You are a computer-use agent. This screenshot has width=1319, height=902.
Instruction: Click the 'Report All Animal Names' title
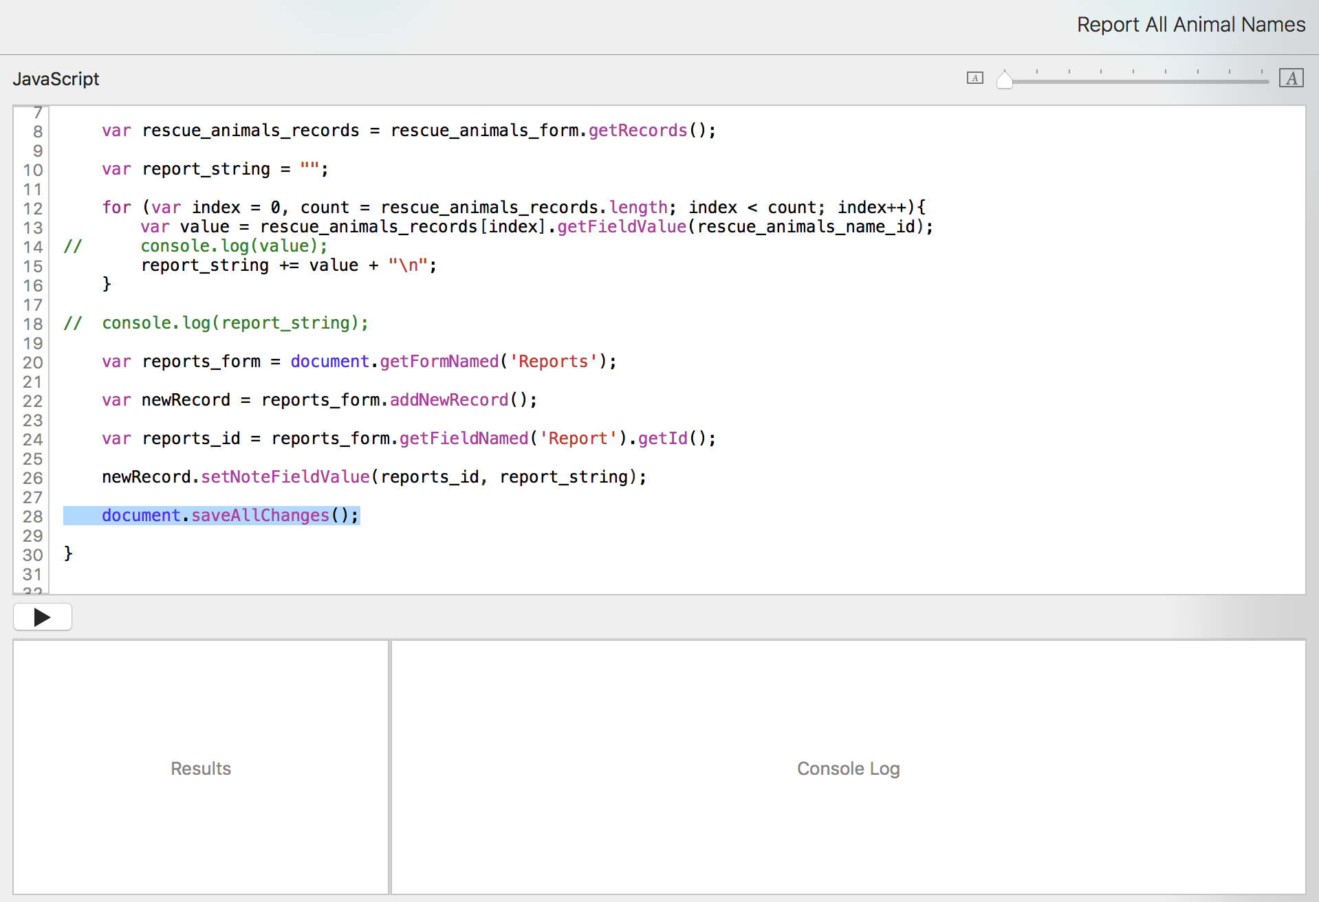pos(1190,25)
